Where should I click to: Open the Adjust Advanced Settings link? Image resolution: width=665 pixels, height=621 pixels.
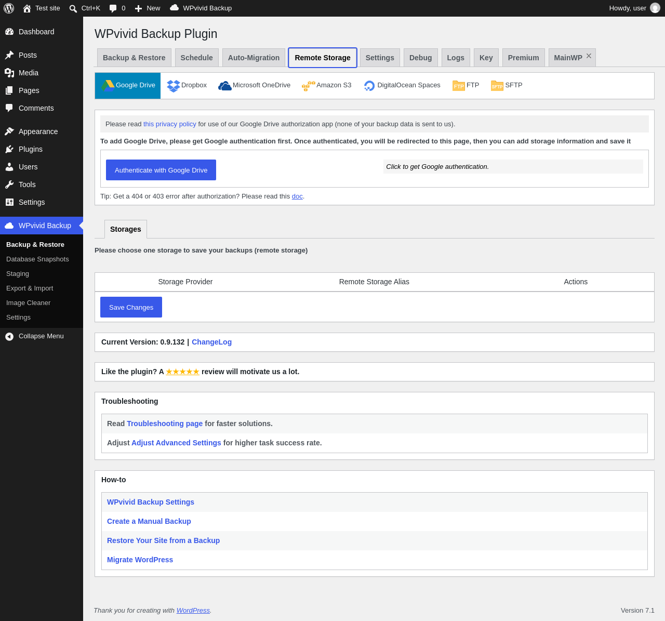[176, 443]
